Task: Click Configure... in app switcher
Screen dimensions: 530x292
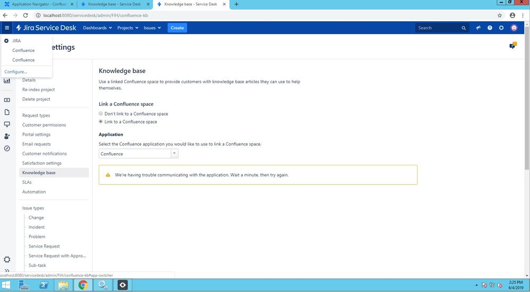Action: pyautogui.click(x=15, y=72)
